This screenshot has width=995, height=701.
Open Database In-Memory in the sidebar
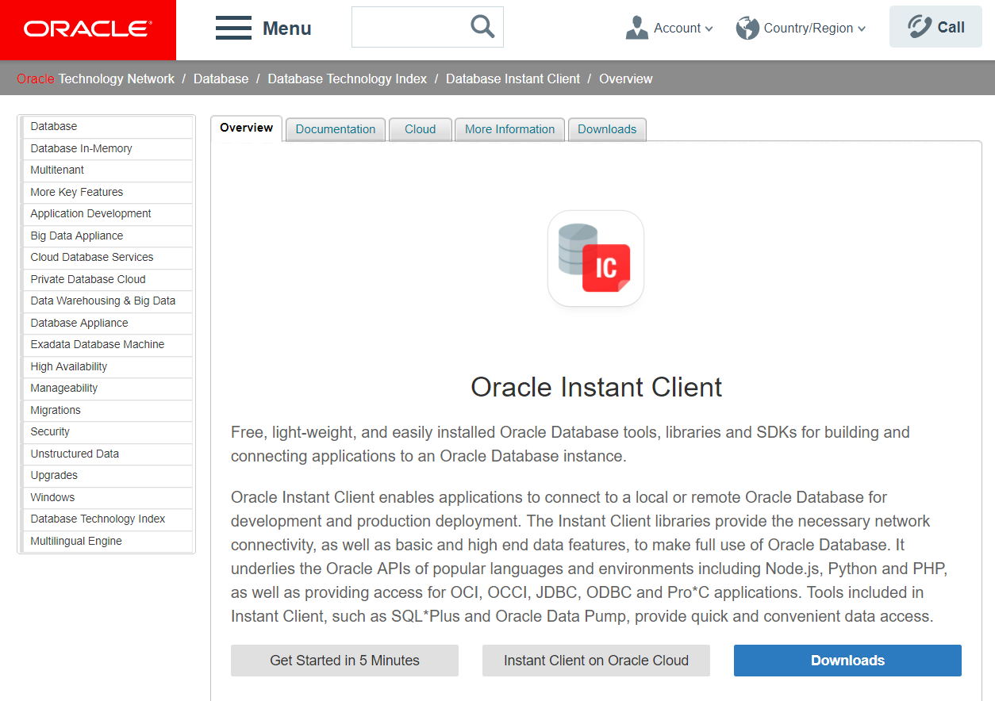pyautogui.click(x=81, y=148)
